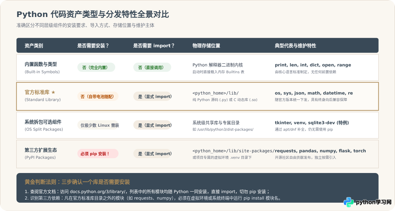Click 纯 Python 源码 (.py) 或 C 动态库 (.so)
The image size is (395, 211).
coord(225,100)
